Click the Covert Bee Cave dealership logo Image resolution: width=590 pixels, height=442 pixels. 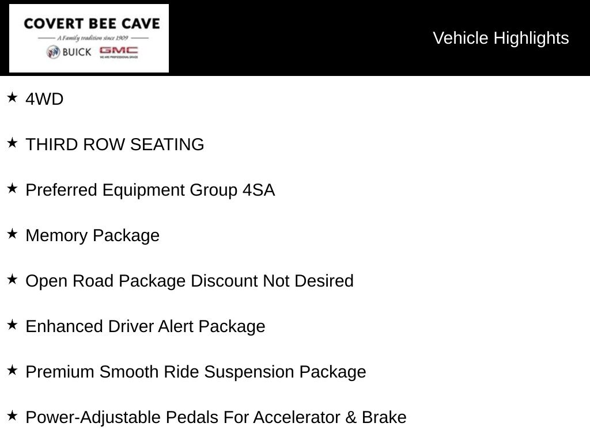coord(89,39)
